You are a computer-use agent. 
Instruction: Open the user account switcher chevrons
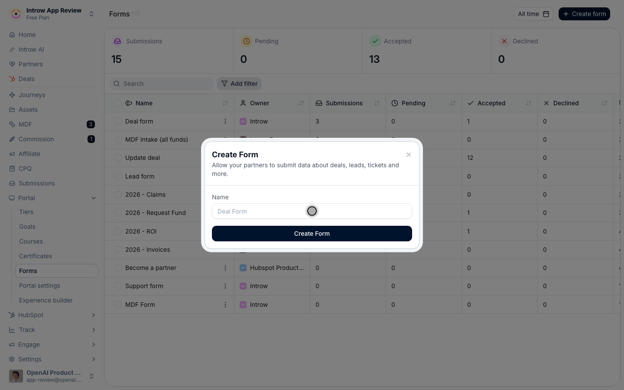click(91, 376)
